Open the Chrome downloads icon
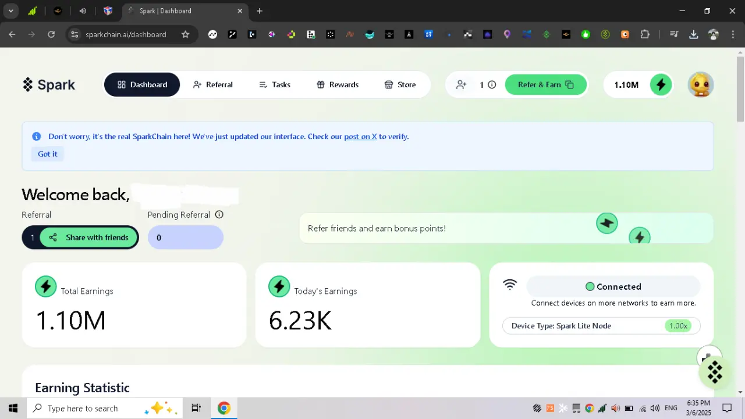 click(x=694, y=34)
